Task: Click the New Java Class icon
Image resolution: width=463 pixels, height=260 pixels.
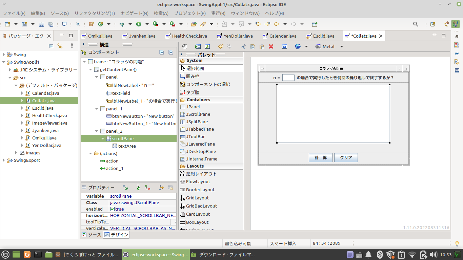Action: tap(100, 24)
